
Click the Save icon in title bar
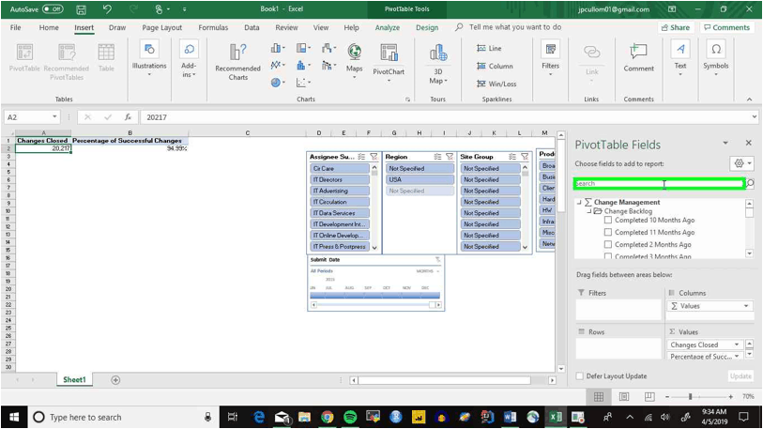pos(82,9)
